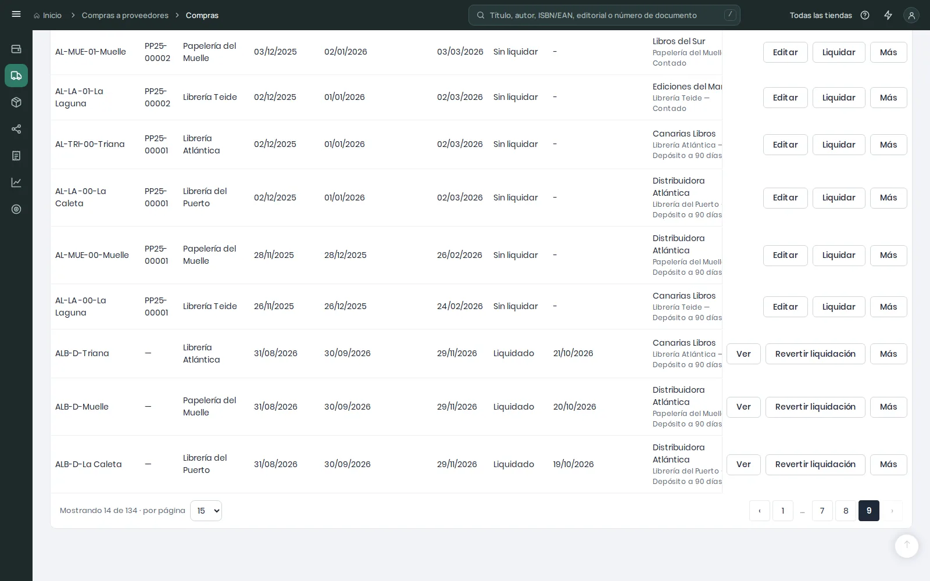Image resolution: width=930 pixels, height=581 pixels.
Task: Open Más for the AL-MUE-01-Muelle row
Action: click(x=888, y=52)
